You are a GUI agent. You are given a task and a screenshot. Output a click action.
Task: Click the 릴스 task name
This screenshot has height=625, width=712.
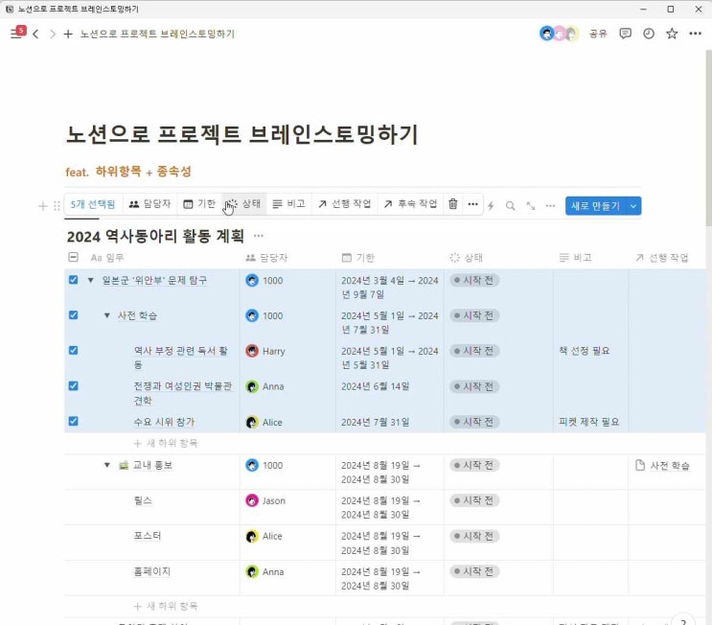143,500
